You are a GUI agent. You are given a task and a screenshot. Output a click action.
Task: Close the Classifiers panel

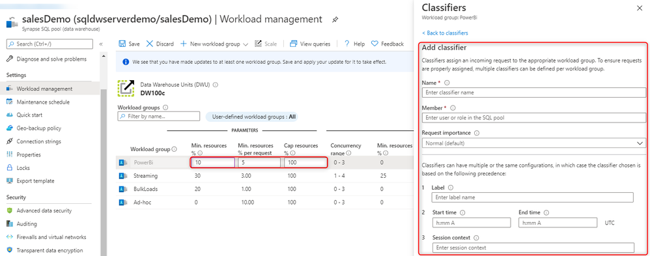[639, 8]
